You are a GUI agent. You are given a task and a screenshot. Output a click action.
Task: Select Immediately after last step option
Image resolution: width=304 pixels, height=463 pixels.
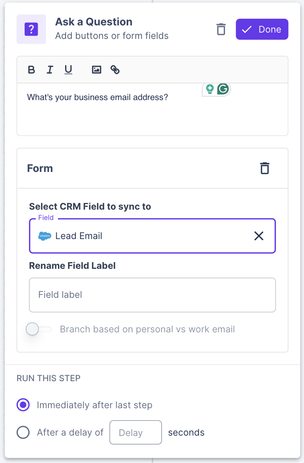click(23, 405)
